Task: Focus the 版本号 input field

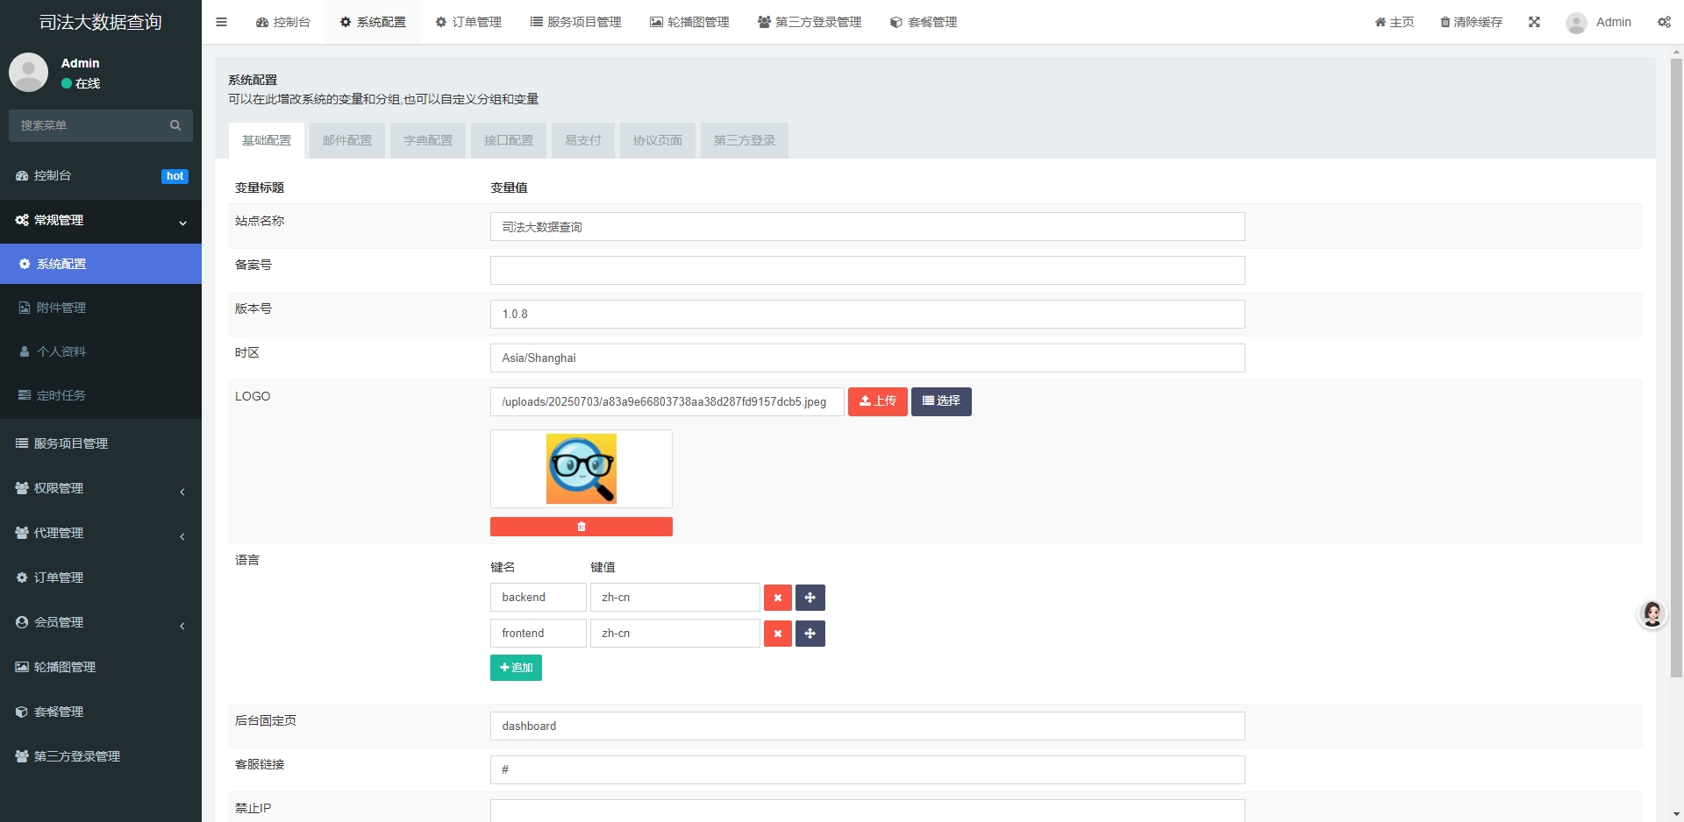Action: click(x=867, y=315)
